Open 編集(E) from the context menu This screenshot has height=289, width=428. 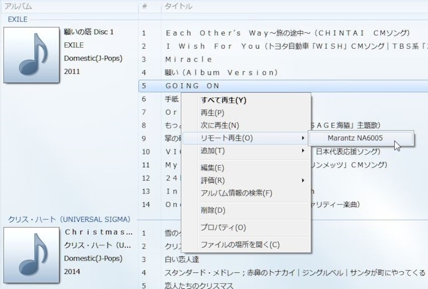[x=212, y=168]
